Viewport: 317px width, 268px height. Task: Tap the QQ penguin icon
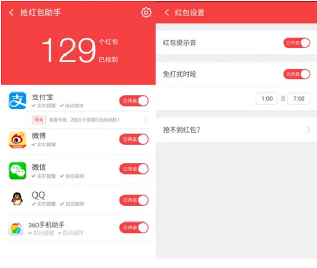17,199
